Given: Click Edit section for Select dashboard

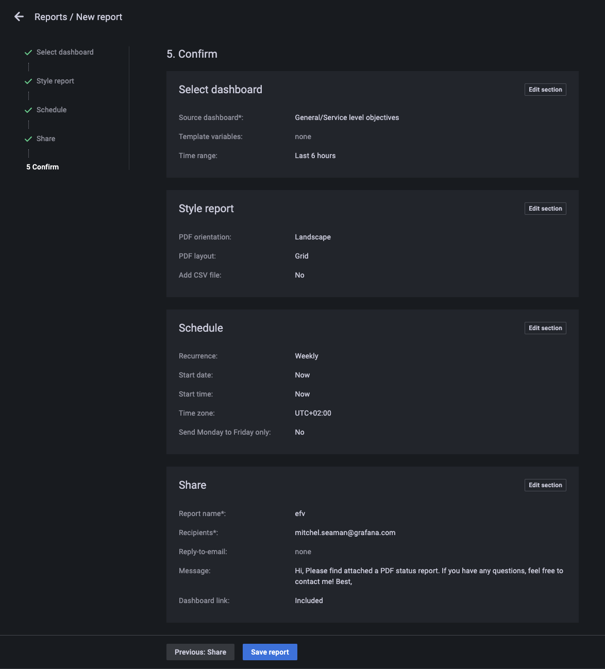Looking at the screenshot, I should click(x=545, y=89).
